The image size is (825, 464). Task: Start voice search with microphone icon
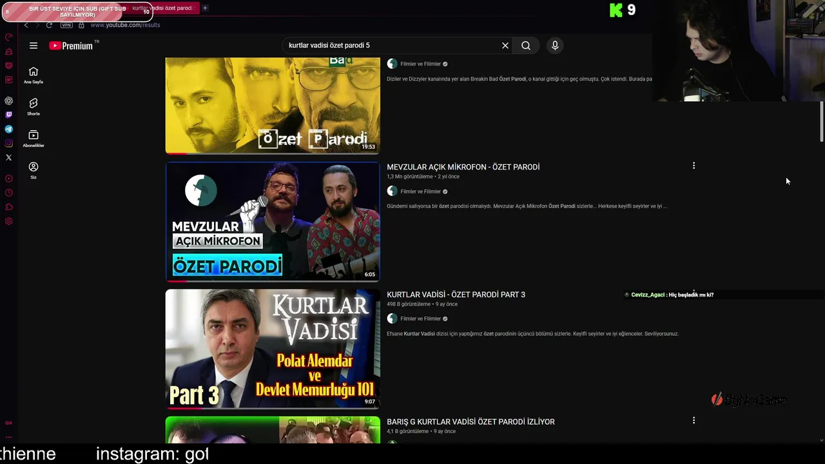coord(555,46)
